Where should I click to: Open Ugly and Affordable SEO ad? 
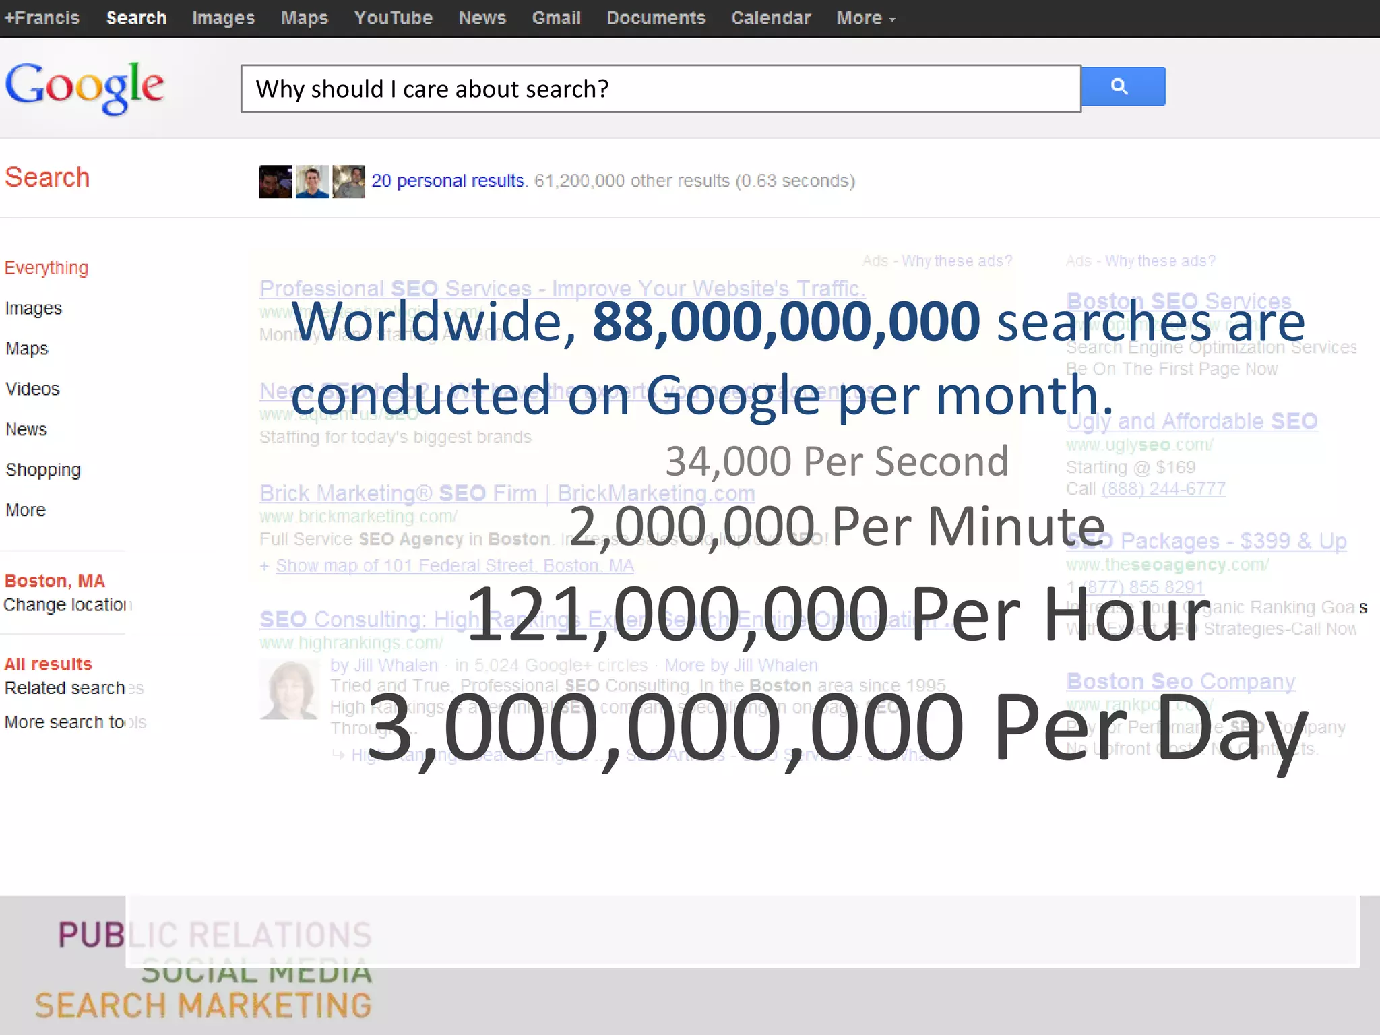(1192, 421)
